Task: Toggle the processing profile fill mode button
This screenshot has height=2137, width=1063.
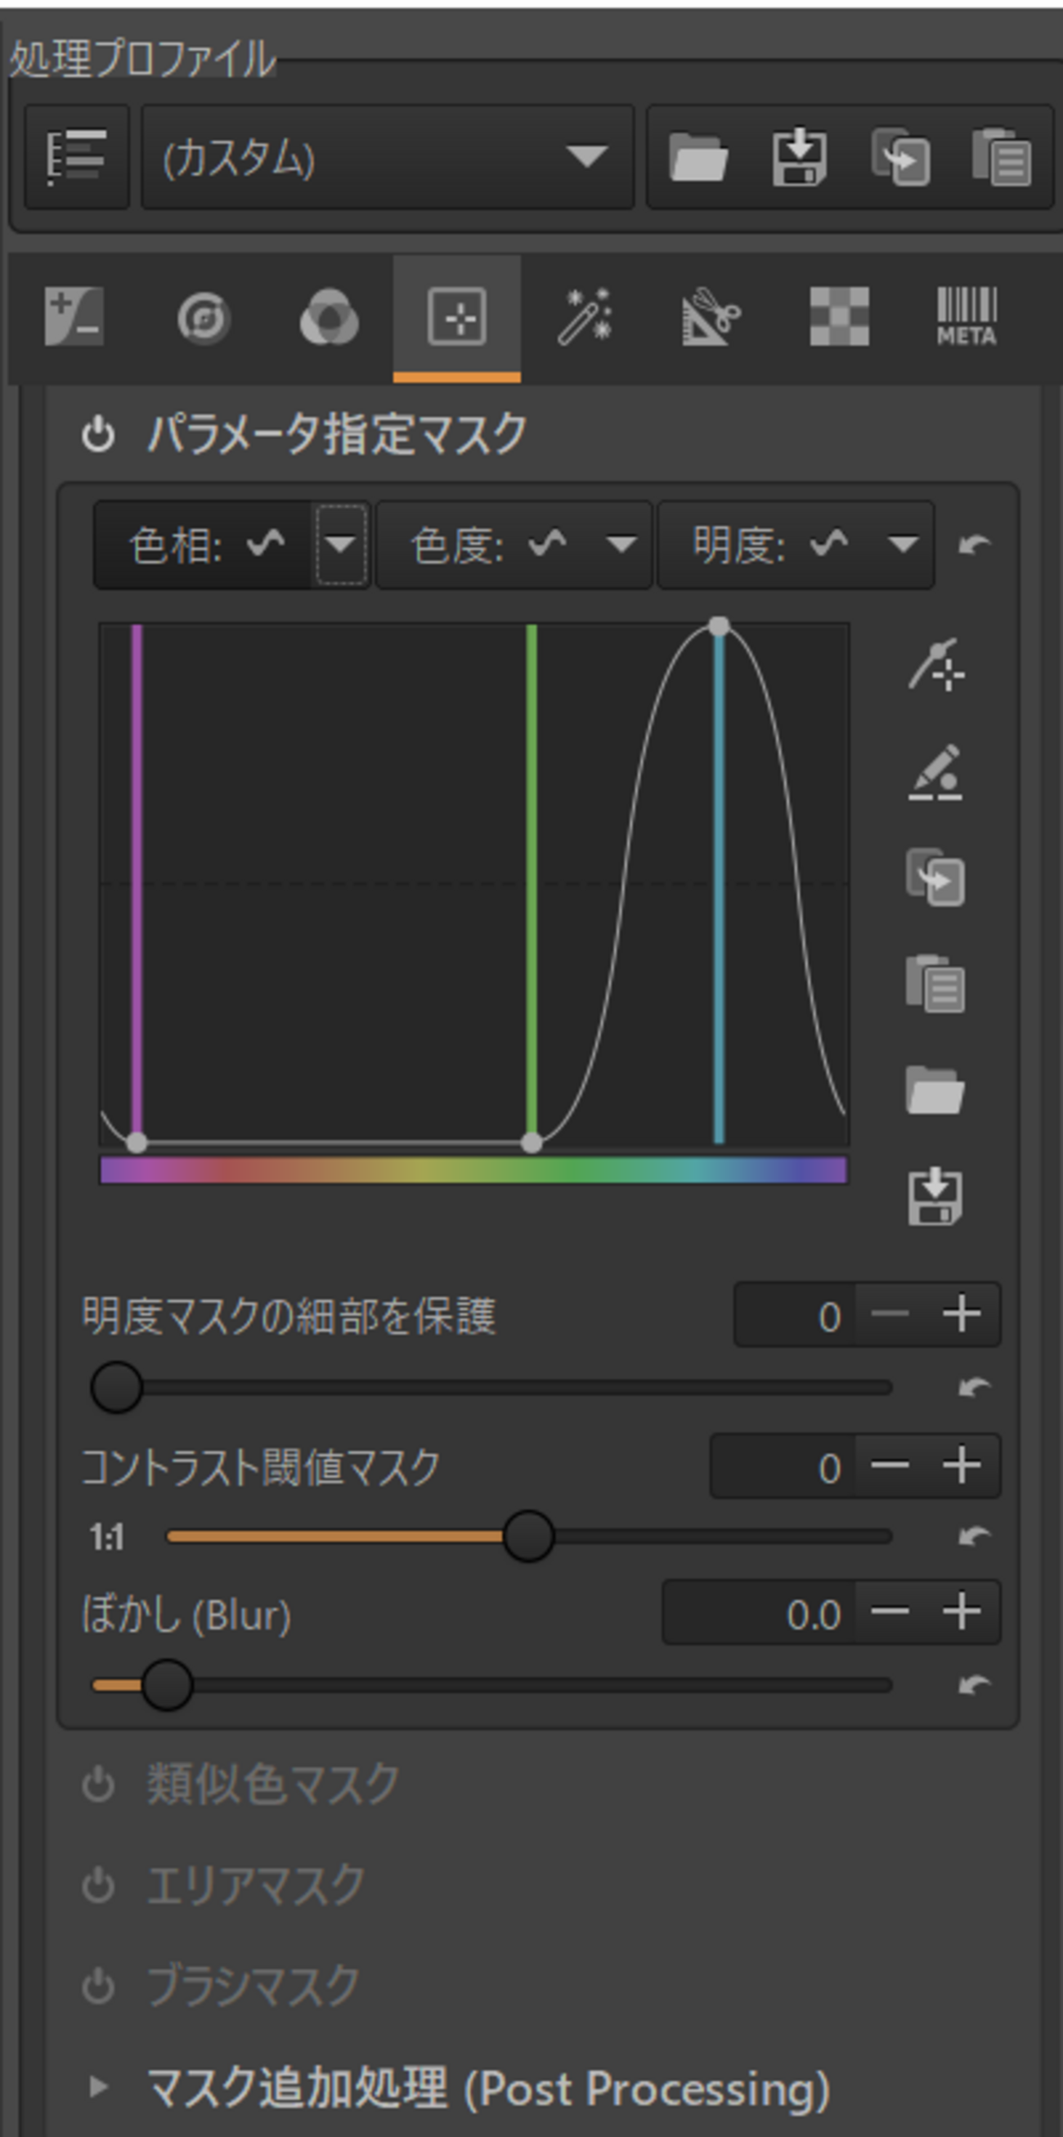Action: pyautogui.click(x=76, y=157)
